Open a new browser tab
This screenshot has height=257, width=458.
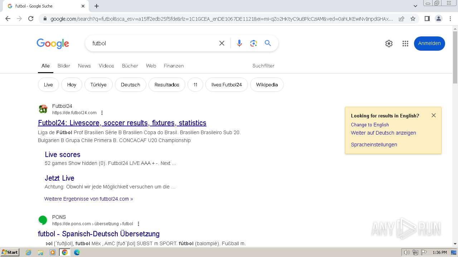click(x=97, y=6)
